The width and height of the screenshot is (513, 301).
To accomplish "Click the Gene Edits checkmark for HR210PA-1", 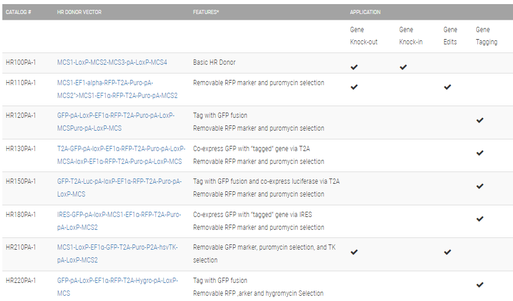I will [447, 252].
